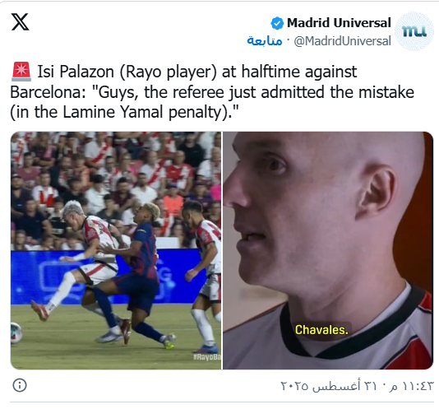439x409 pixels.
Task: Click the info circle icon
Action: click(x=20, y=385)
